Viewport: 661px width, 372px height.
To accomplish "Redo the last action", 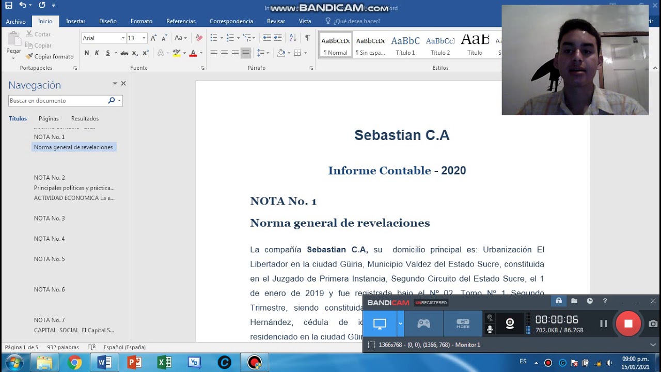I will click(42, 5).
